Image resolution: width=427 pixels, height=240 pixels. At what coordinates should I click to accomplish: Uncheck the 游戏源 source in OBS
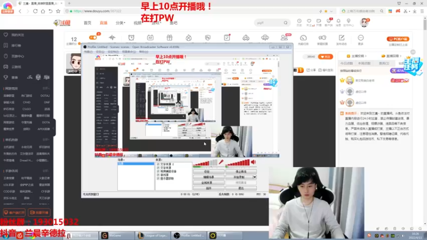158,175
